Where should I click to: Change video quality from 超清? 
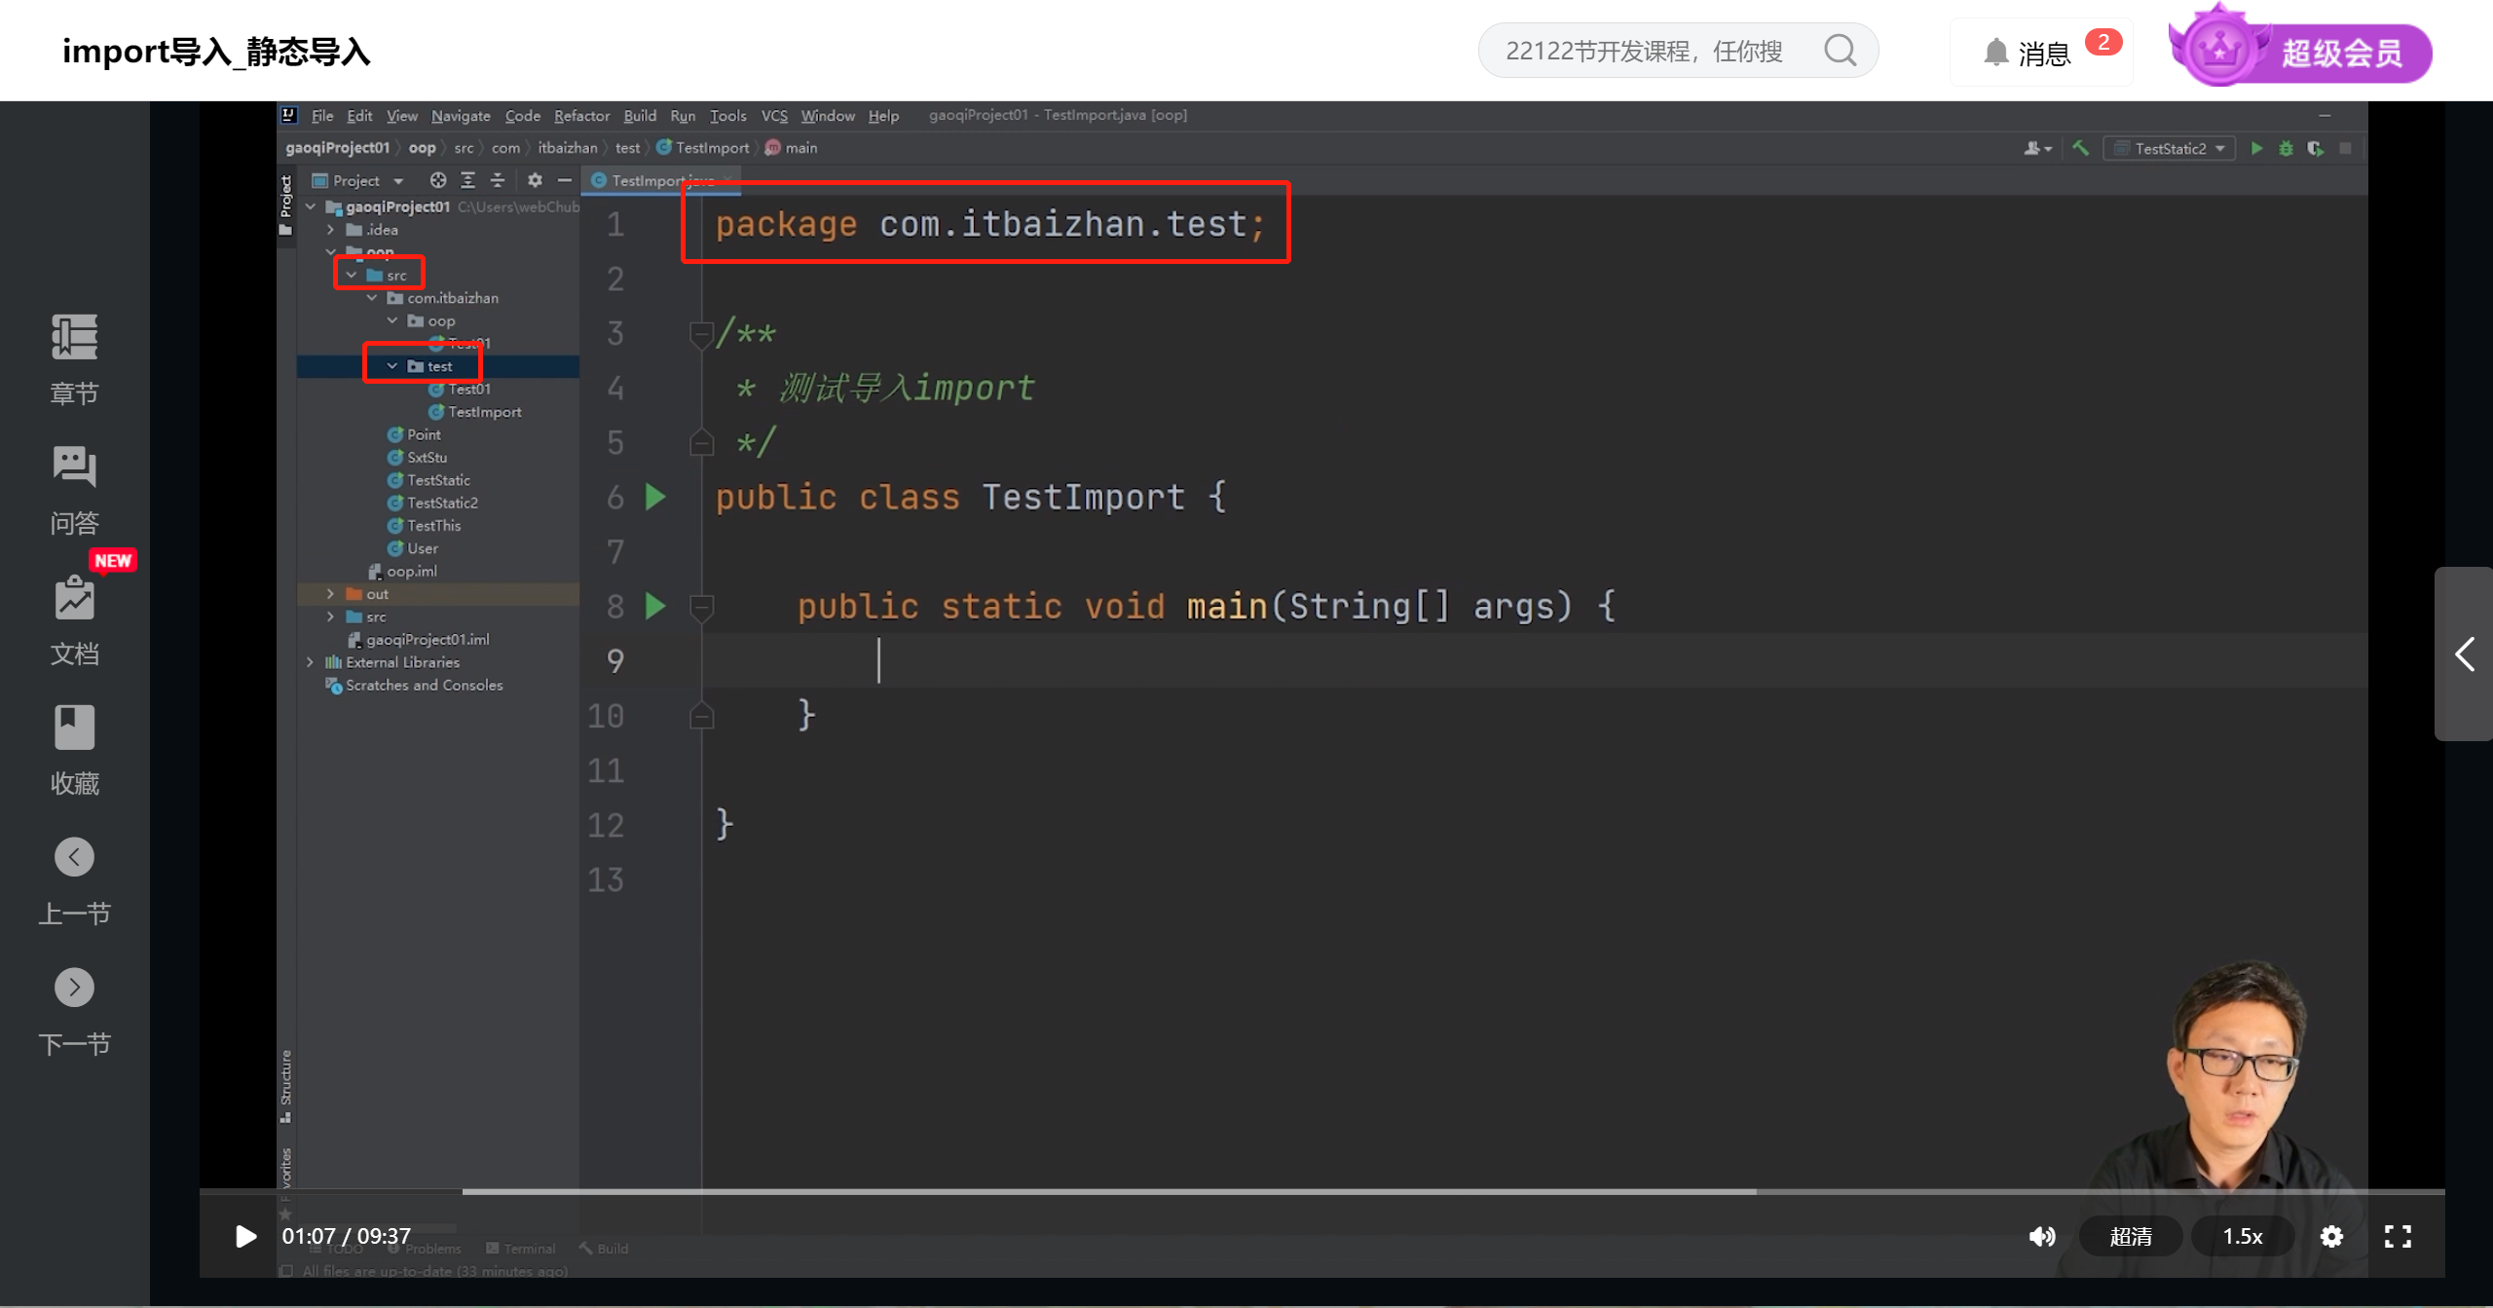[x=2131, y=1236]
